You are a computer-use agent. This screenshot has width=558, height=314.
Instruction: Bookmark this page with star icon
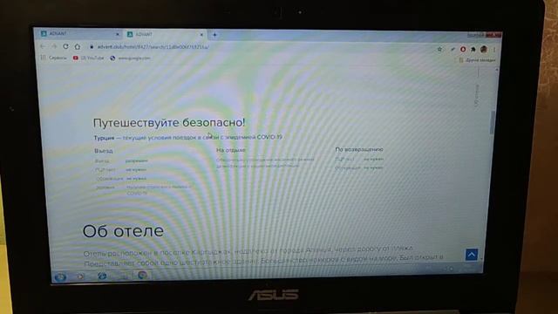click(x=439, y=49)
